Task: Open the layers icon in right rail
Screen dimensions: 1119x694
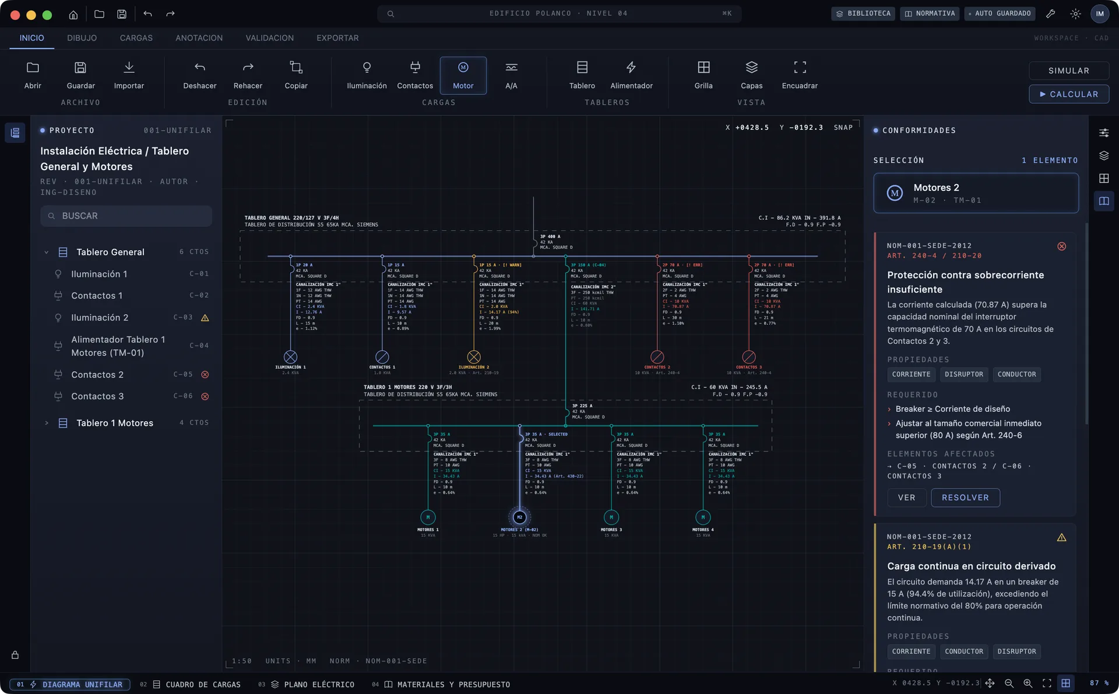Action: [1104, 156]
